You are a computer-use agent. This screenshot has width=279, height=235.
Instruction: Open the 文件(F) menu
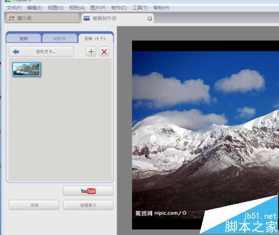point(14,8)
